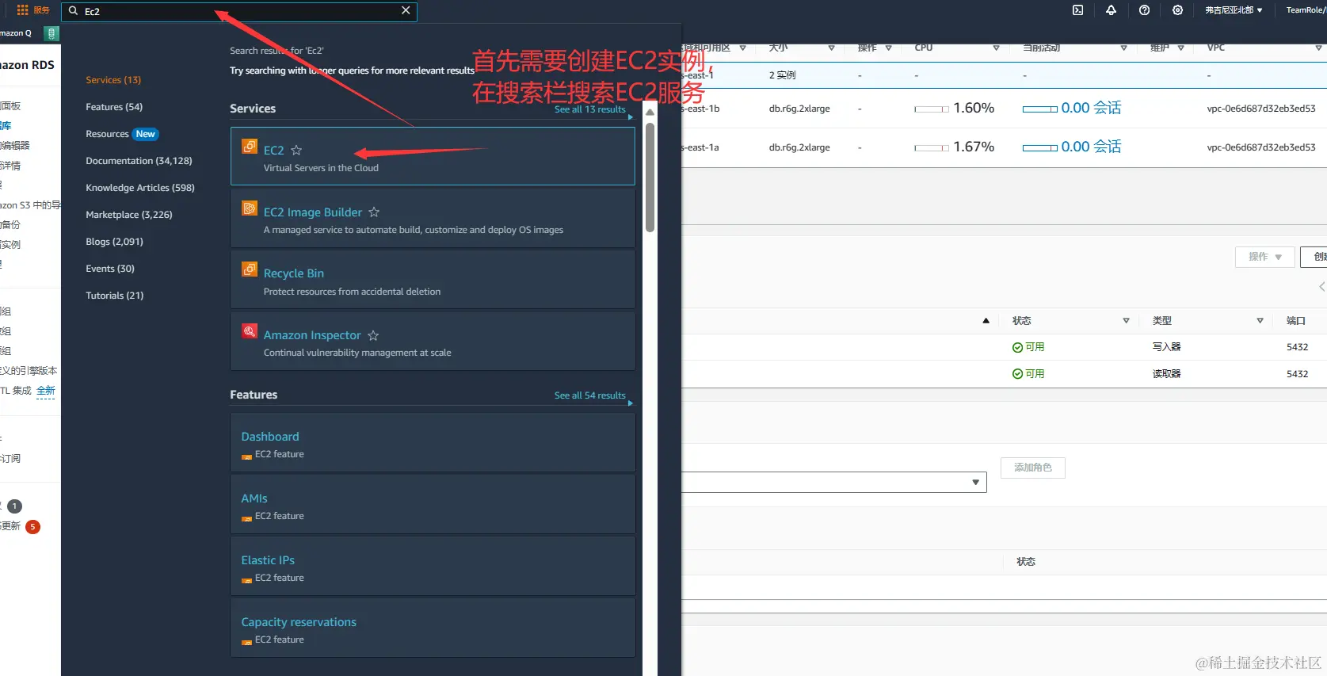Viewport: 1327px width, 676px height.
Task: Click the EC2 orange service icon
Action: point(250,147)
